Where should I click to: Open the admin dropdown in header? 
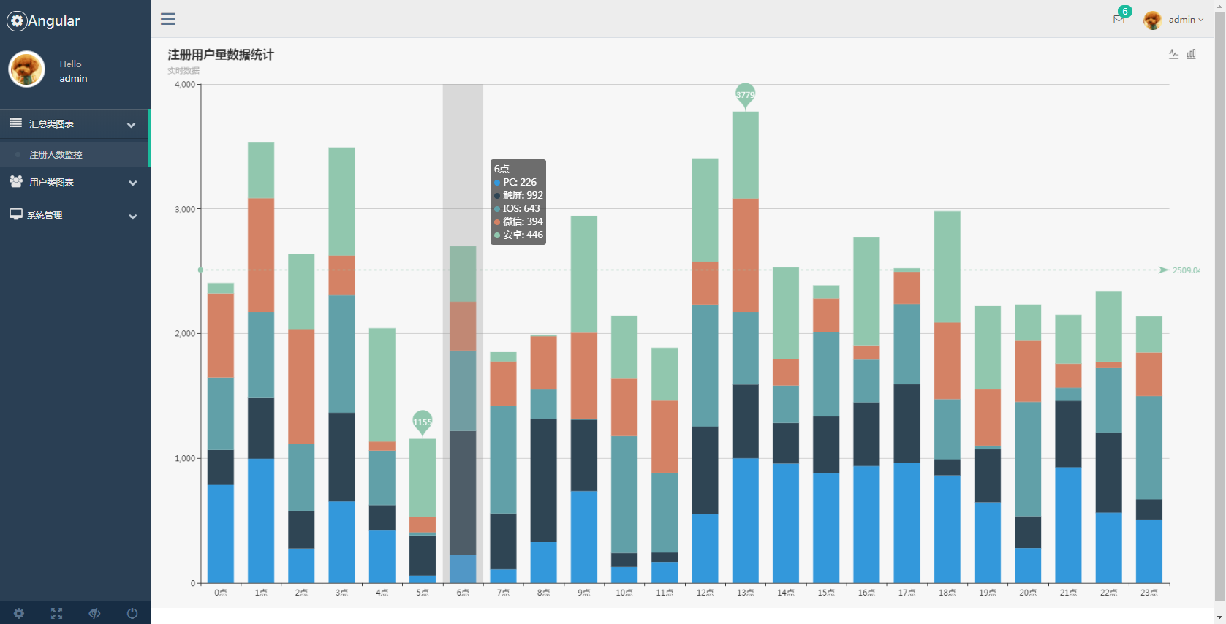1186,20
